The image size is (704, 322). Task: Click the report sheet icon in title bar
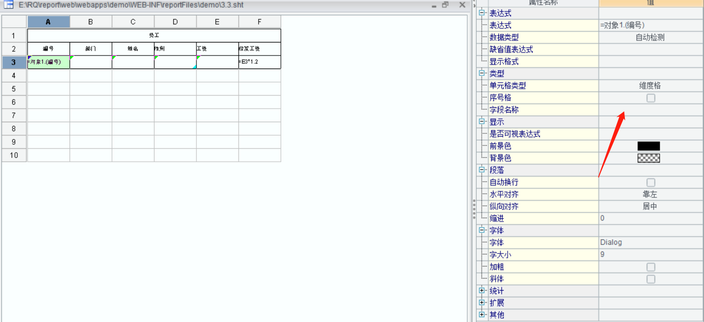[9, 5]
